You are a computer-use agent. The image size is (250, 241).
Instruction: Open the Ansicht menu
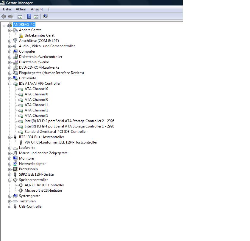pyautogui.click(x=37, y=9)
